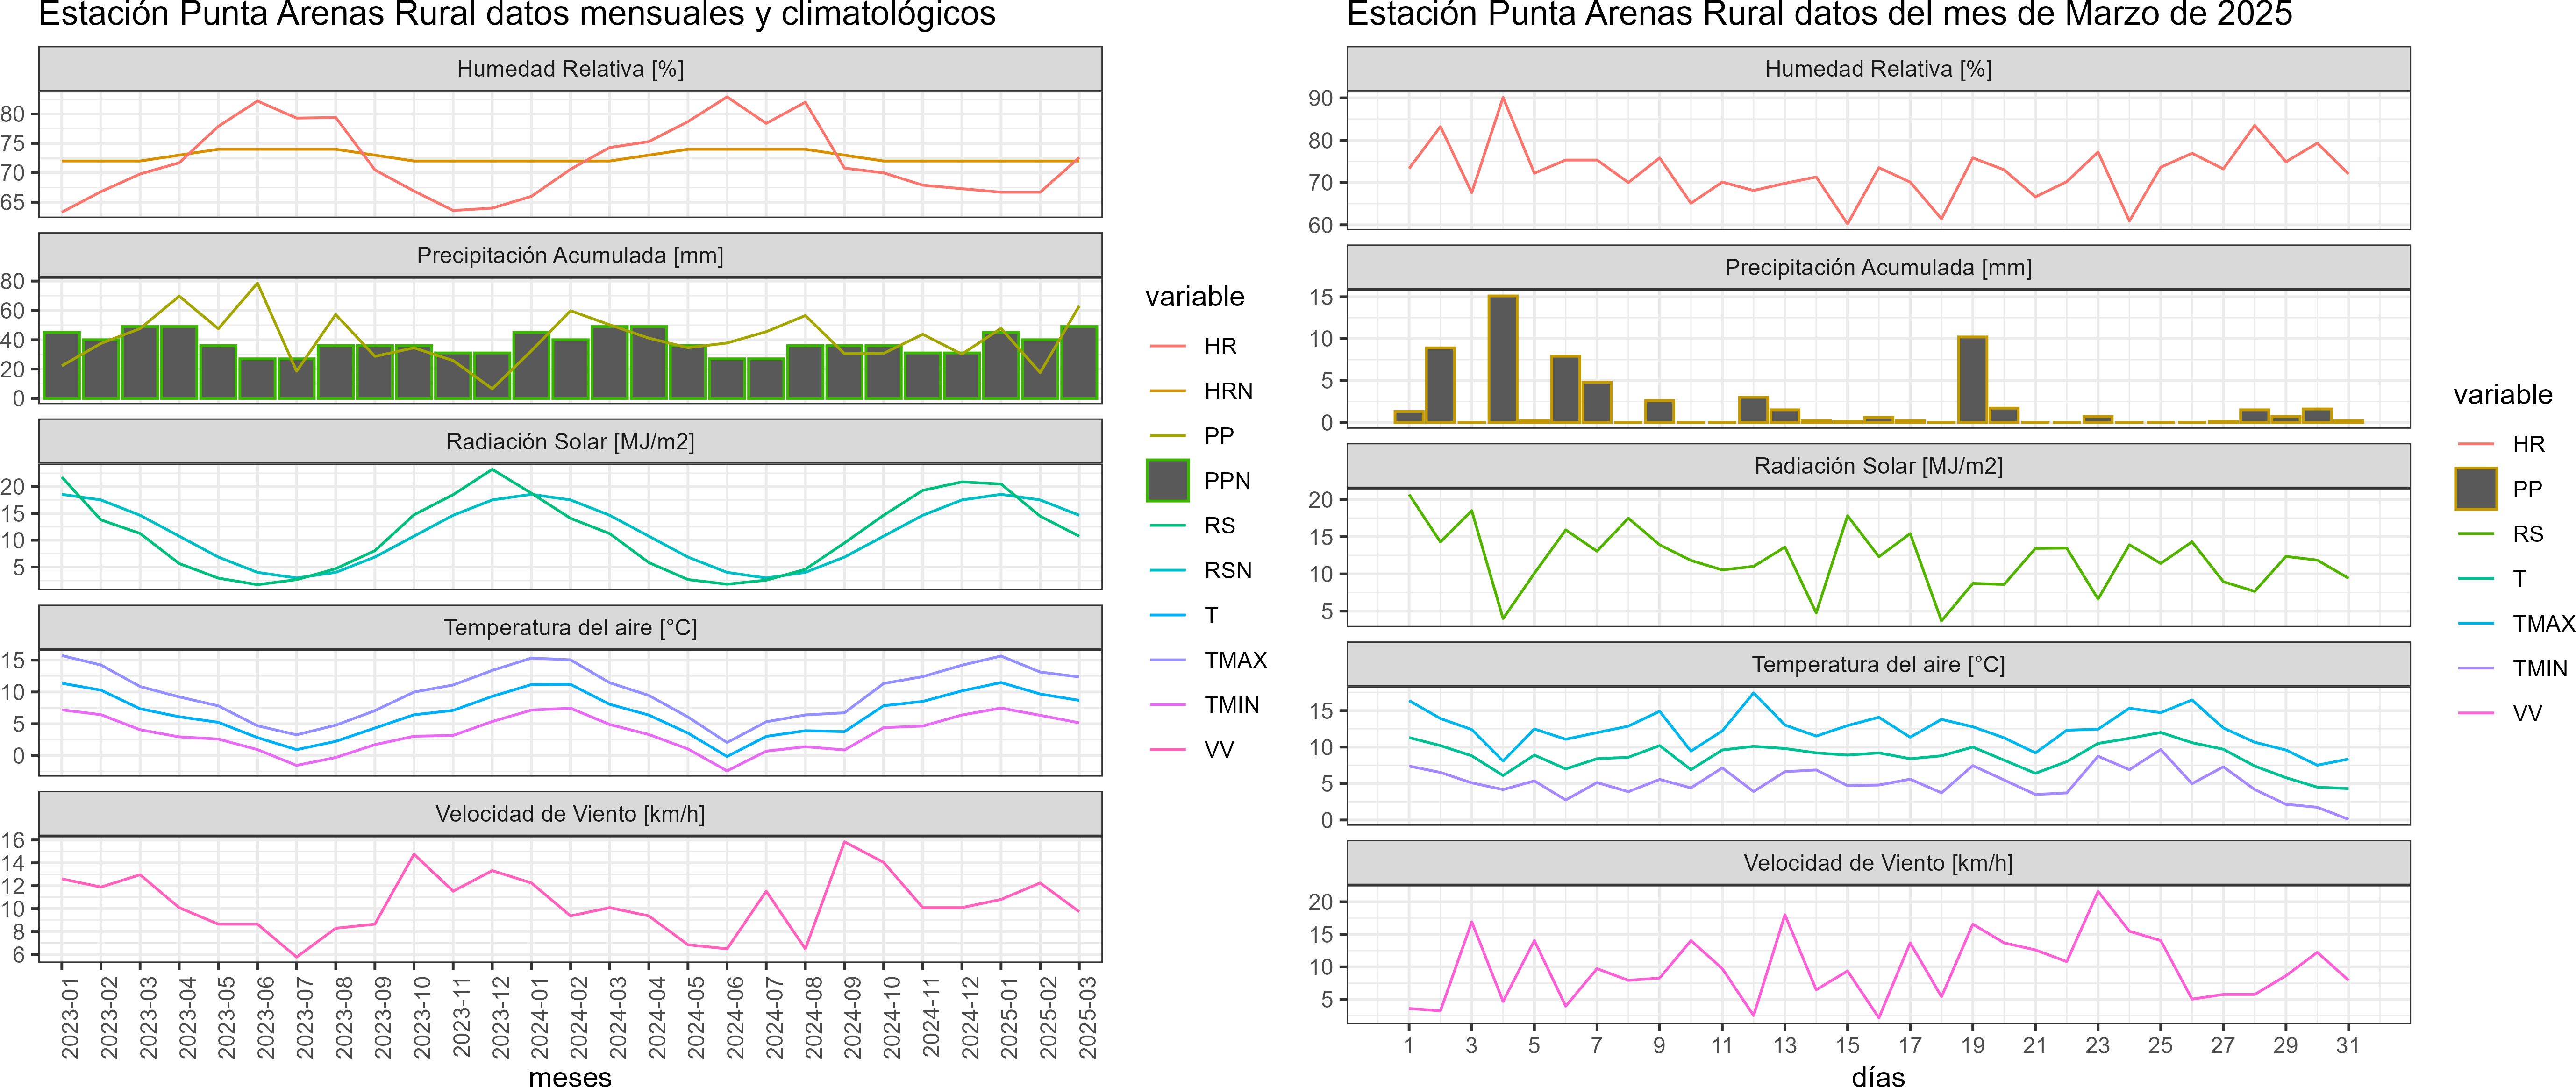Click the 'variable' legend title of daily chart
This screenshot has width=2576, height=1087.
2502,395
